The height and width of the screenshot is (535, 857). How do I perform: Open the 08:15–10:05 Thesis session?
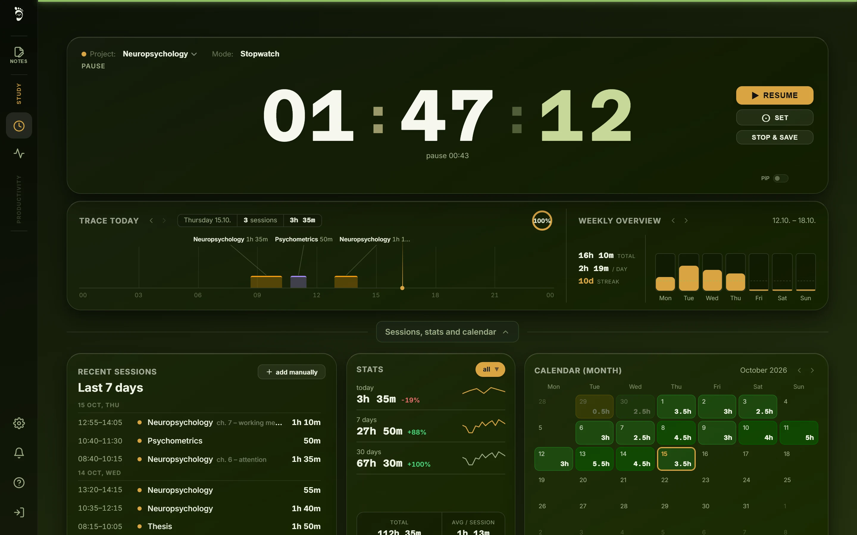pyautogui.click(x=199, y=526)
